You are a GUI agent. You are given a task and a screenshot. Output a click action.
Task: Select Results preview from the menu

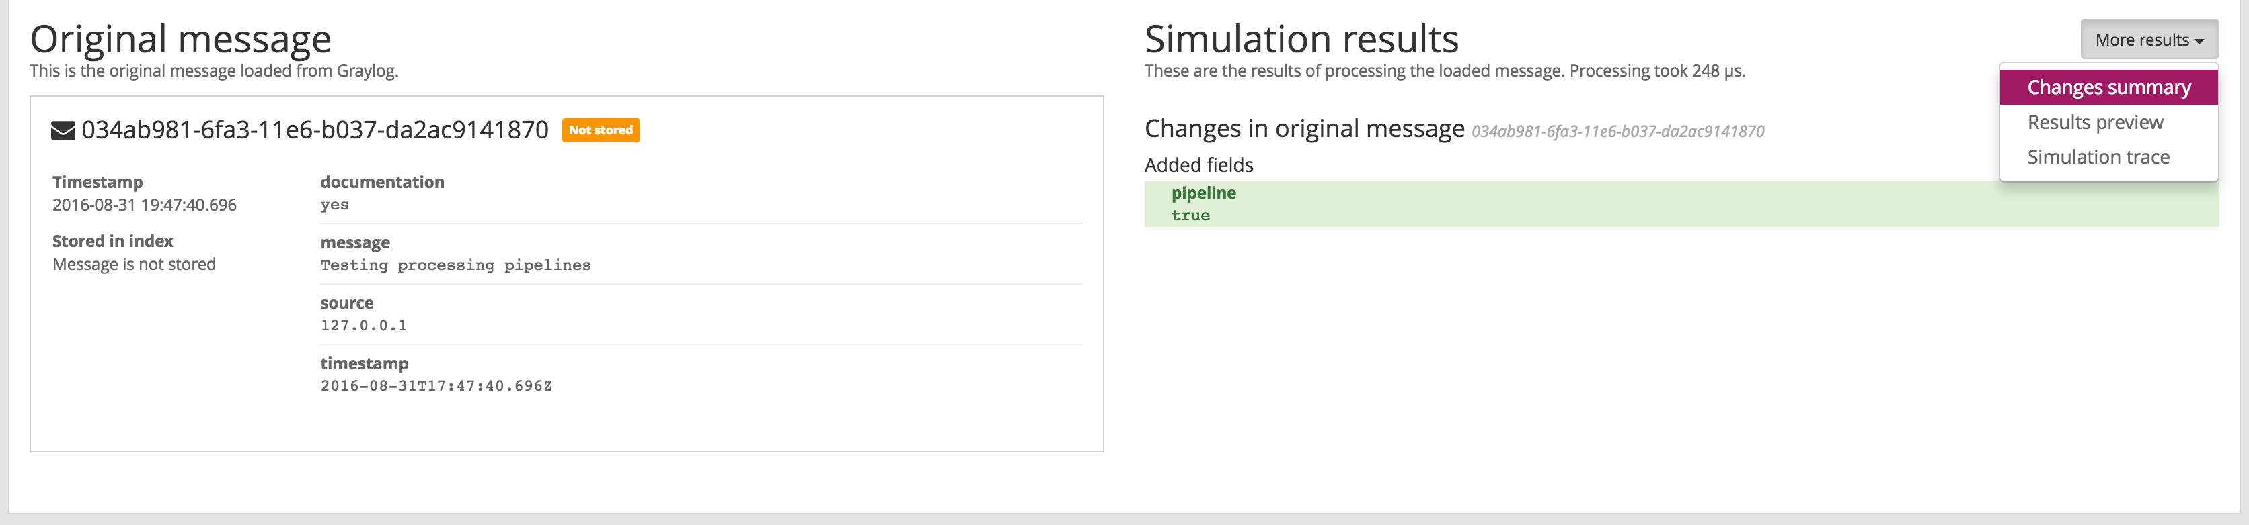(2096, 122)
